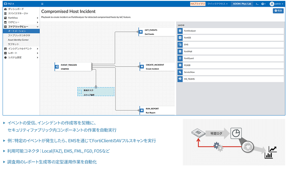Image resolution: width=288 pixels, height=172 pixels.
Task: Open the CLI console icon
Action: (257, 4)
